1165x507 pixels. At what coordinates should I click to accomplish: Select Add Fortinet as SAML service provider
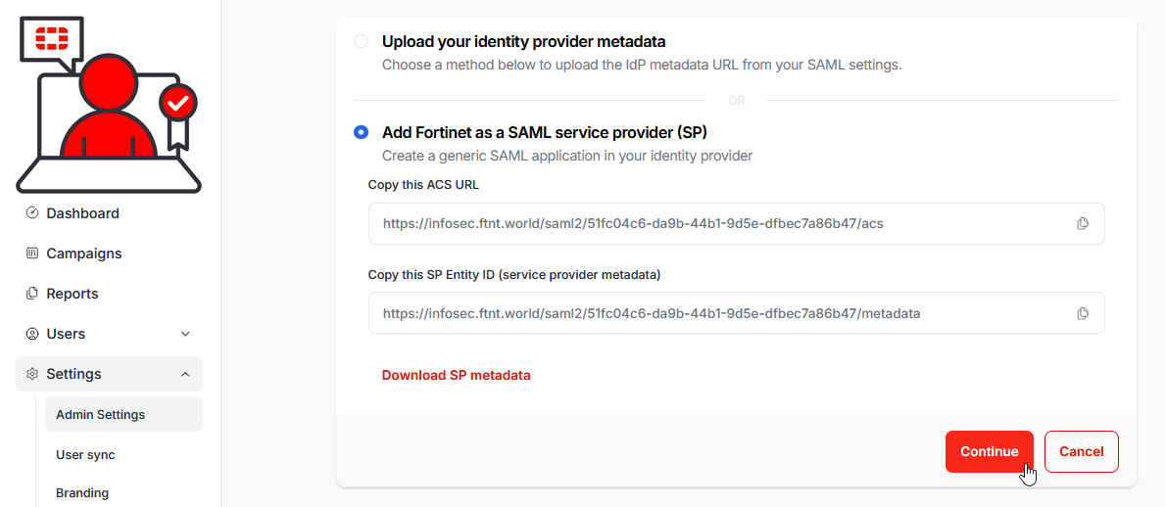click(x=362, y=132)
